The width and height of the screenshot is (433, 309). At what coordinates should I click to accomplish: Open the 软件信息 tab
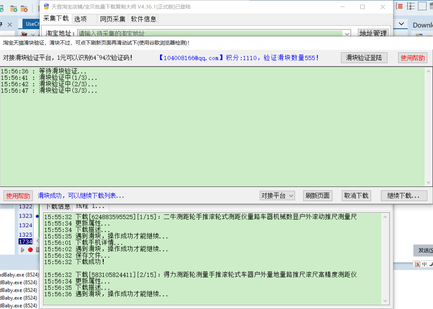143,19
